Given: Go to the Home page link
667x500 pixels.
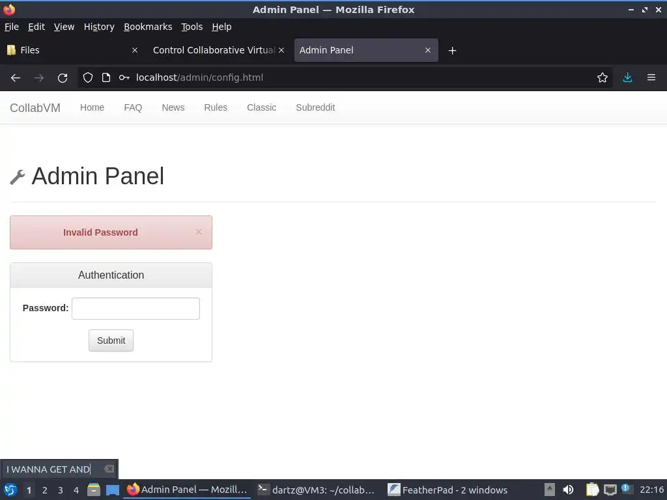Looking at the screenshot, I should (x=92, y=107).
